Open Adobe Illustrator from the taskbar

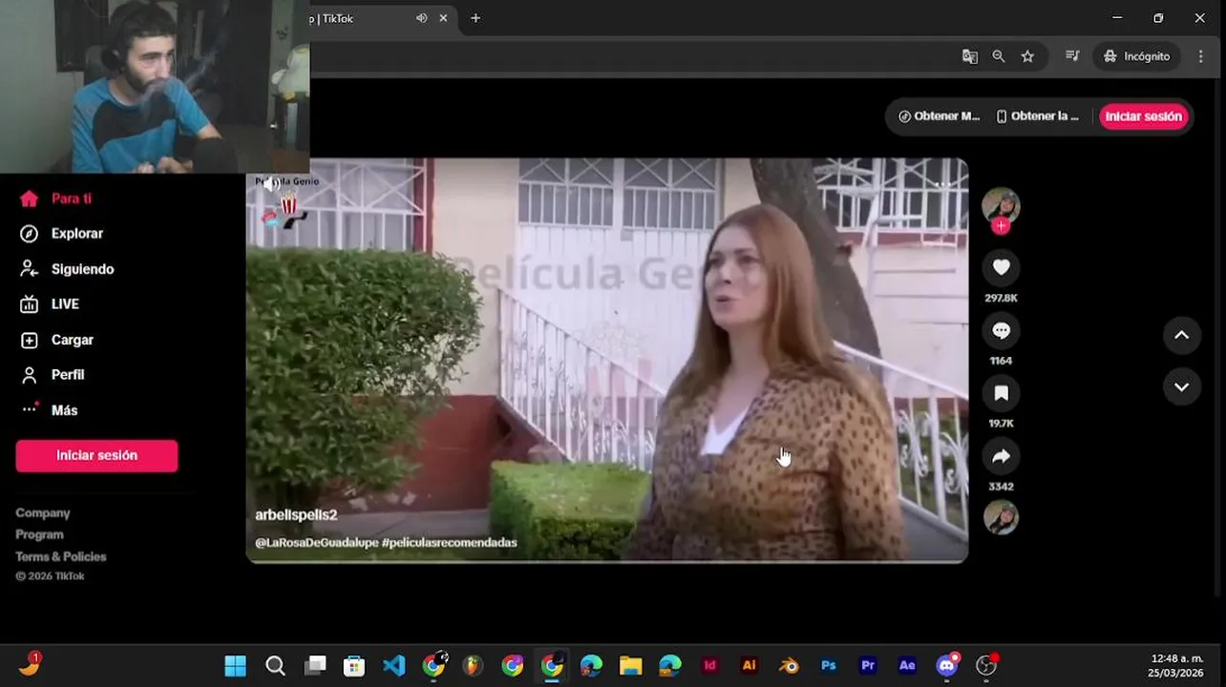[750, 666]
